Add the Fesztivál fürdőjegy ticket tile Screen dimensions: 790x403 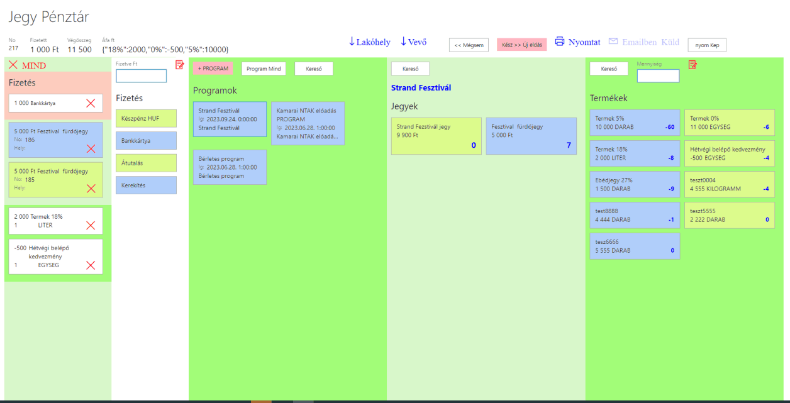coord(531,136)
